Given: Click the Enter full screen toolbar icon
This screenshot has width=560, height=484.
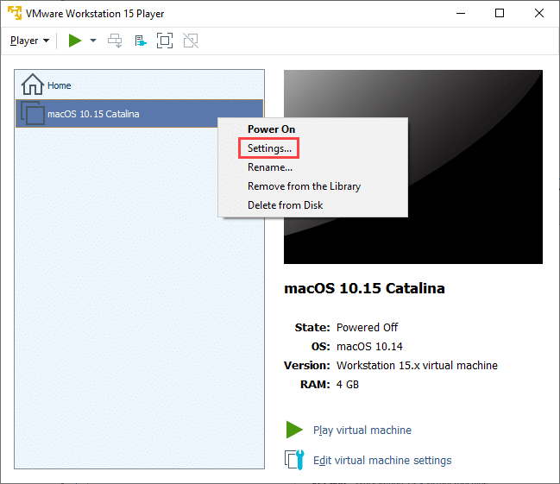Looking at the screenshot, I should [165, 41].
